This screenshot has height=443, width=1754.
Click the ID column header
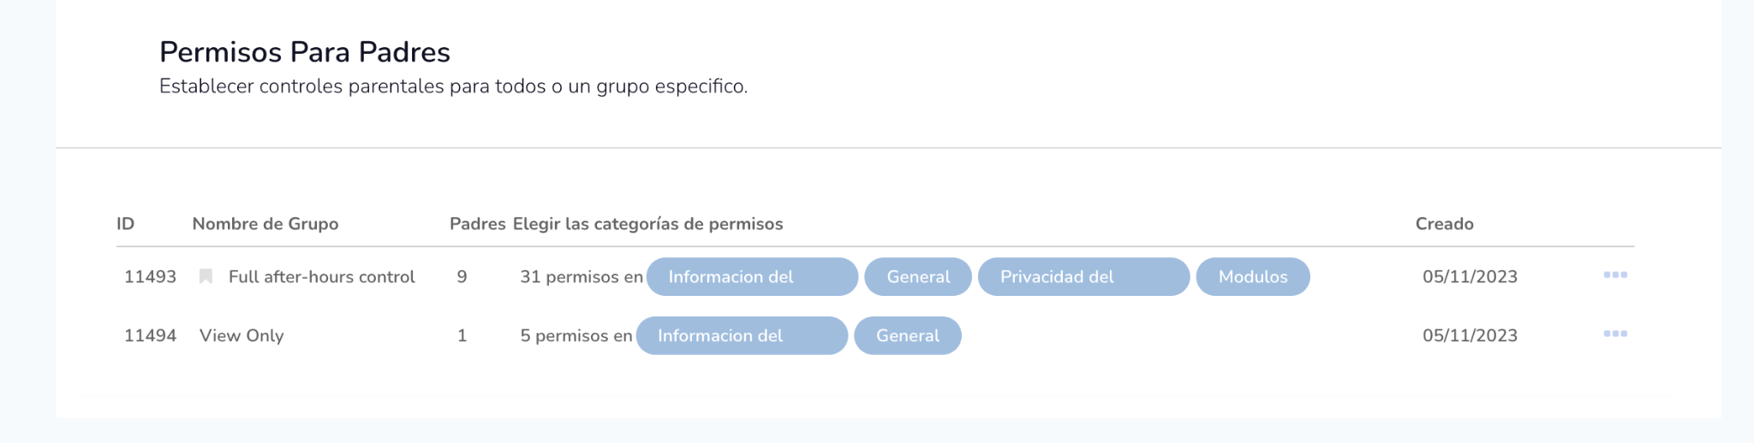tap(125, 224)
